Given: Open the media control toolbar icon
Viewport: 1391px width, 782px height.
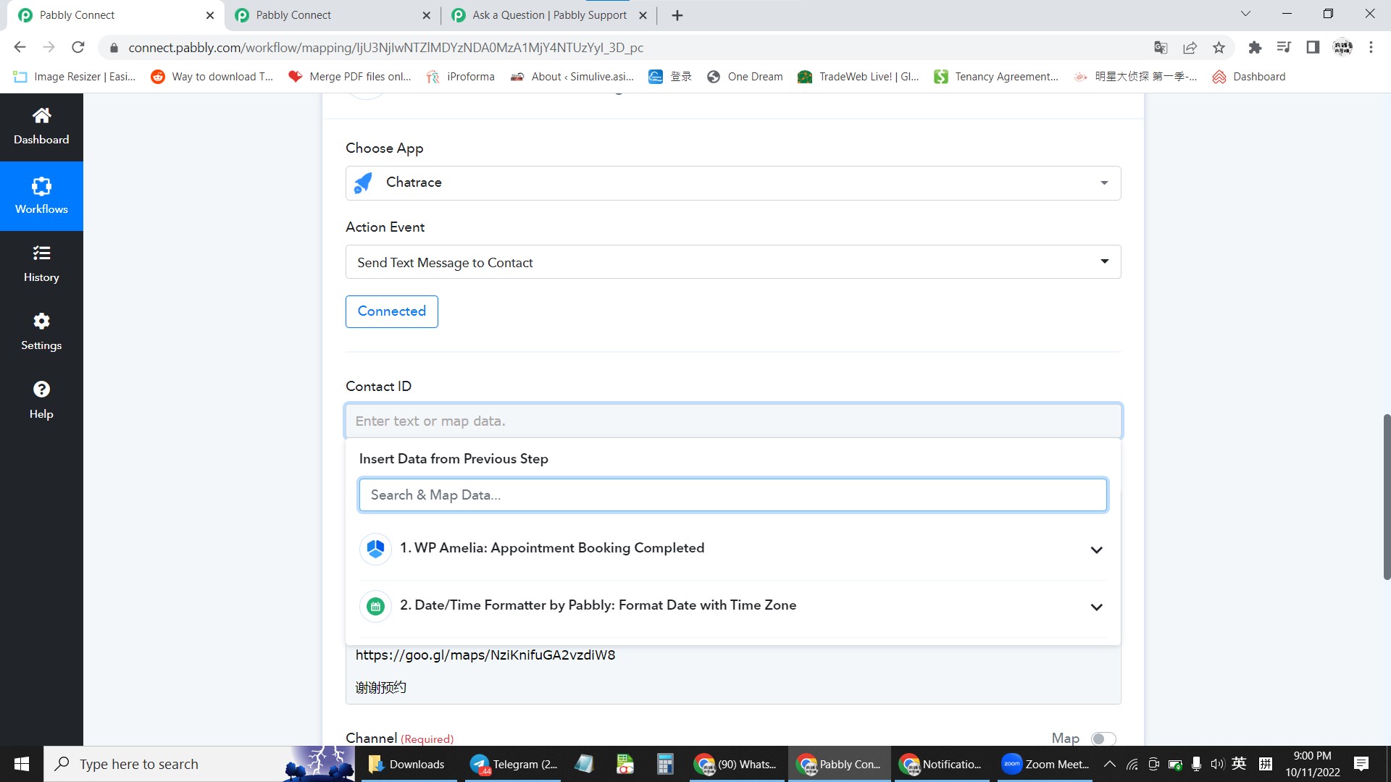Looking at the screenshot, I should (x=1284, y=47).
